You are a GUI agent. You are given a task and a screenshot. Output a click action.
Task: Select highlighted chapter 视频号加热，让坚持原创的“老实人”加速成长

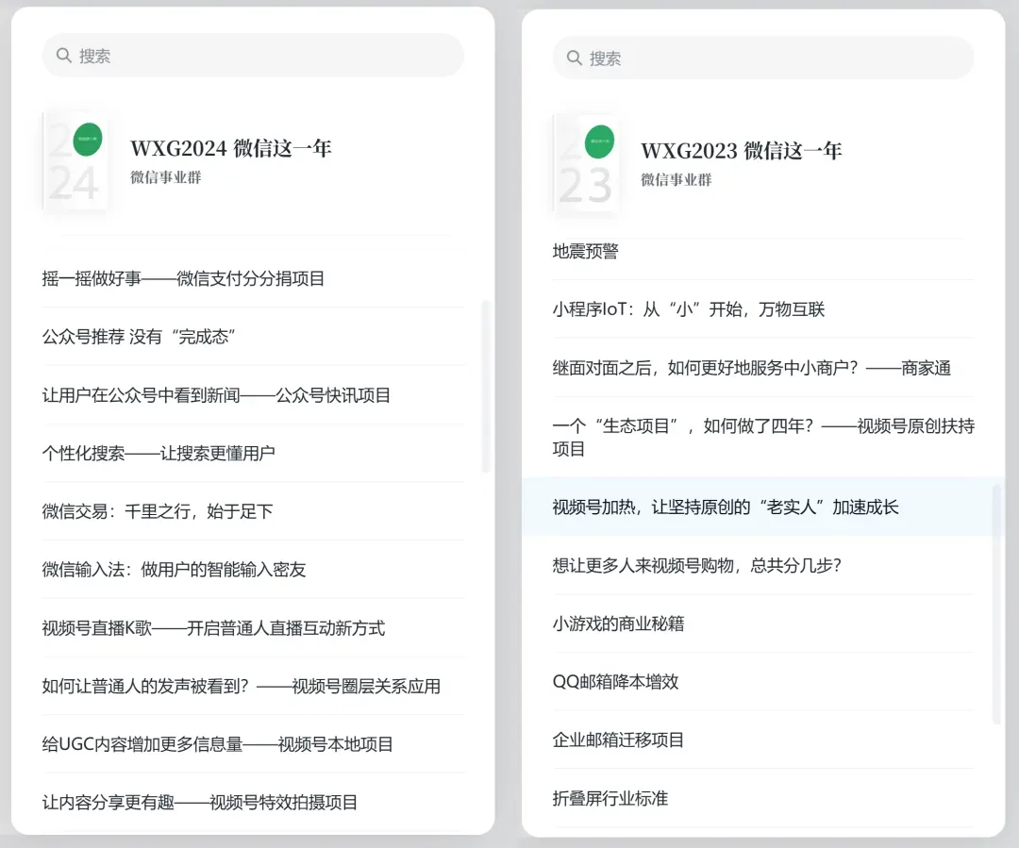(x=763, y=507)
